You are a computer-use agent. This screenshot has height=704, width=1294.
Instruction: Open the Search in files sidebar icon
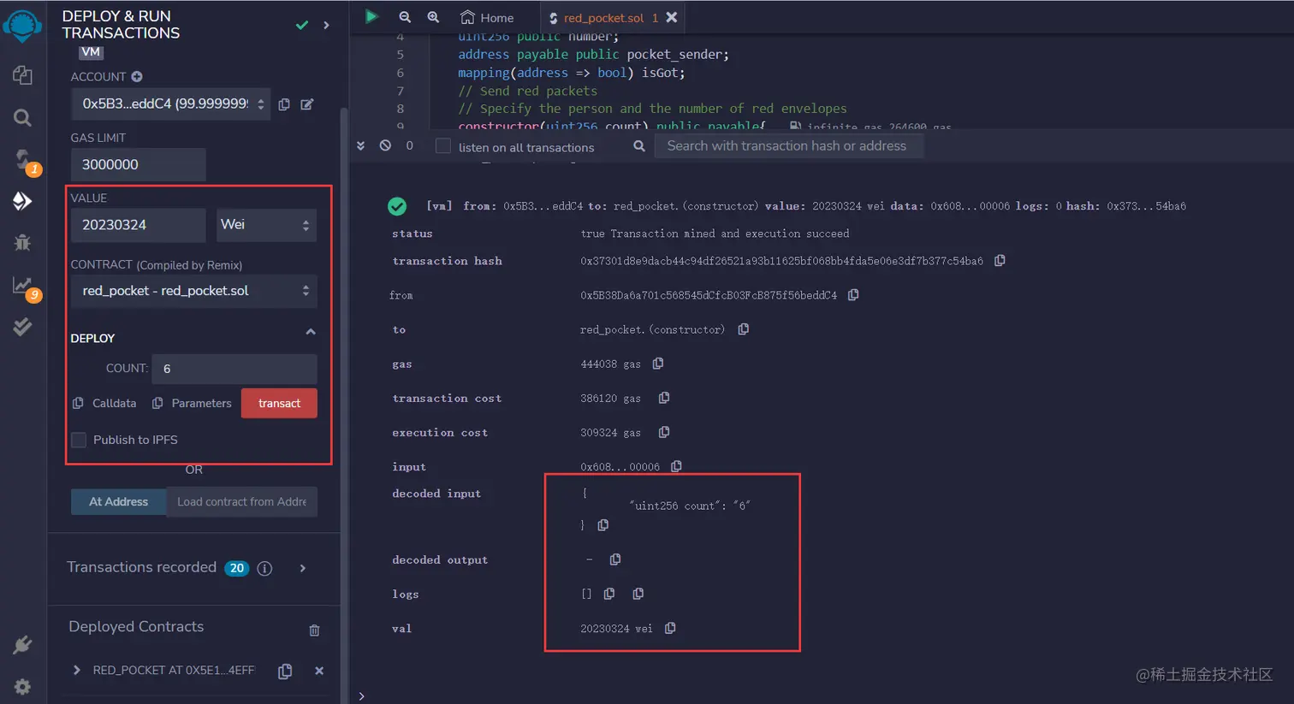23,117
